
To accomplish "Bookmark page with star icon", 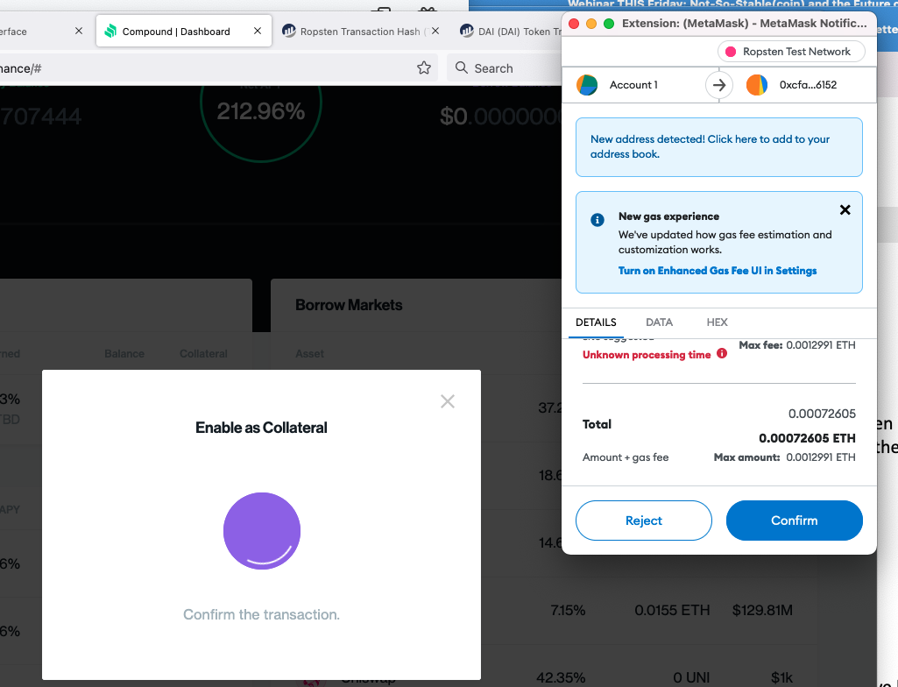I will tap(424, 68).
